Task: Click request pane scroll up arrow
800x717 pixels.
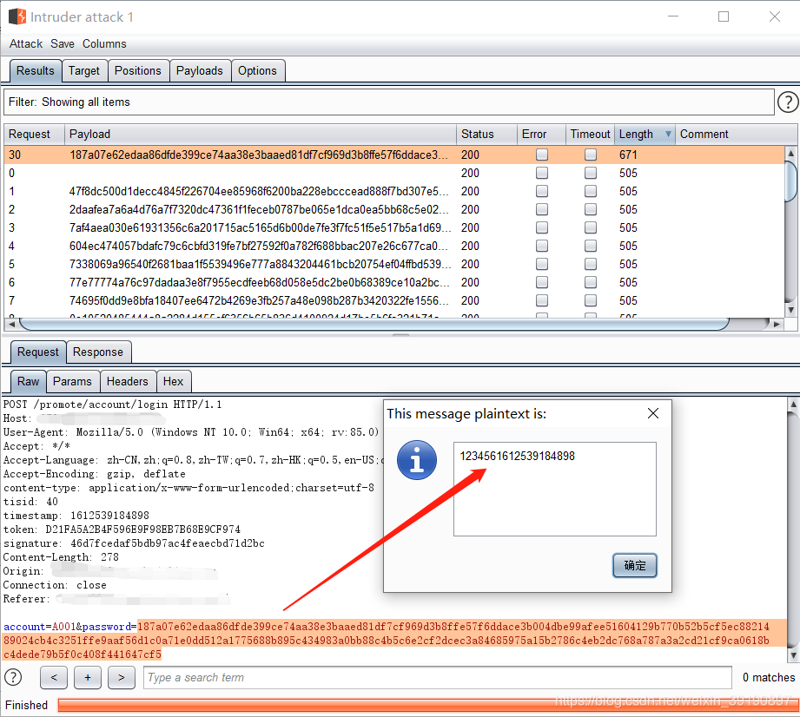Action: (x=793, y=405)
